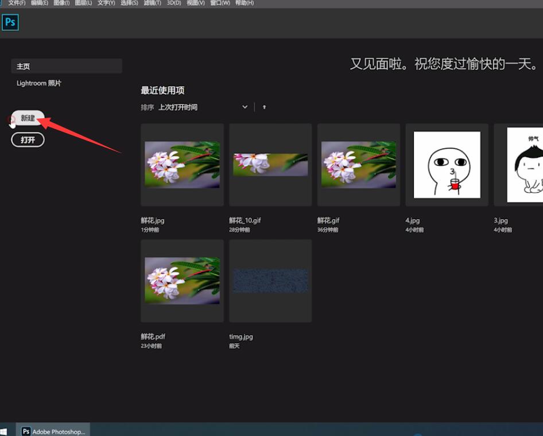Open the timg.jpg thumbnail
This screenshot has height=436, width=543.
(270, 281)
